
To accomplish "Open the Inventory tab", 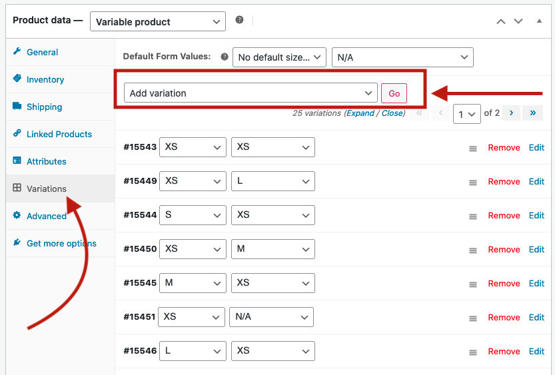I will click(45, 80).
